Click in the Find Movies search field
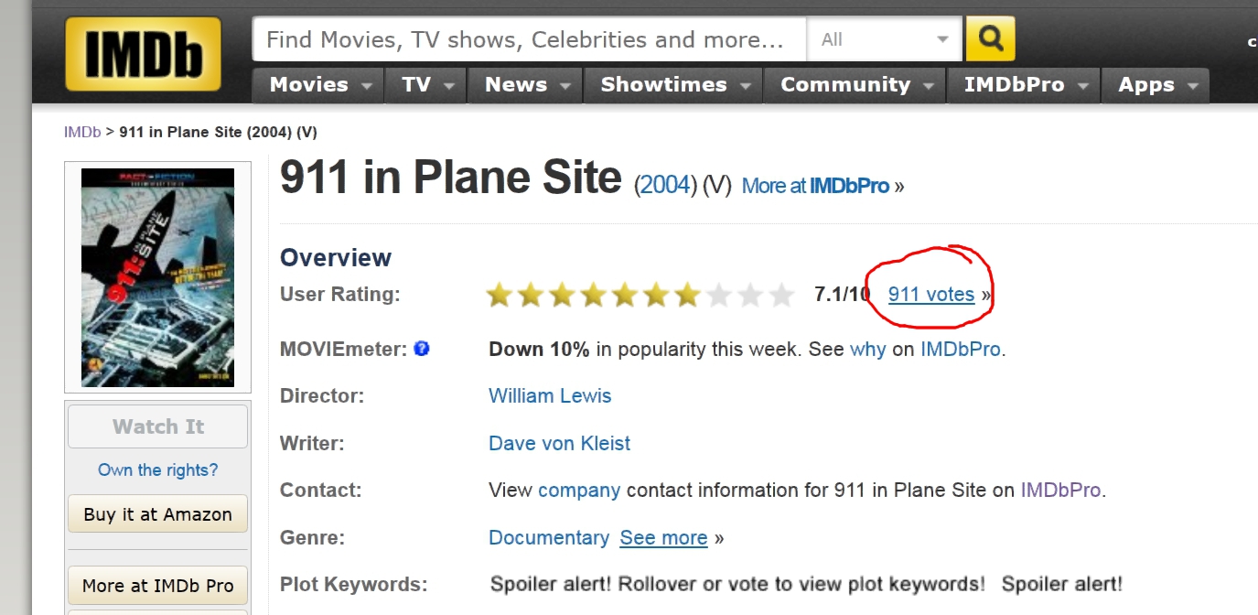The height and width of the screenshot is (615, 1258). click(x=529, y=40)
